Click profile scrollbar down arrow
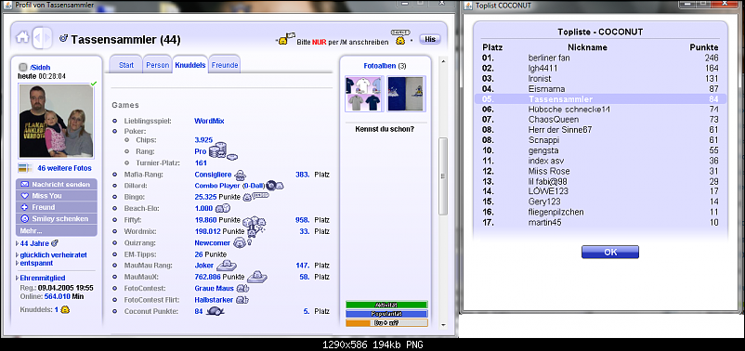The height and width of the screenshot is (351, 745). click(x=443, y=325)
